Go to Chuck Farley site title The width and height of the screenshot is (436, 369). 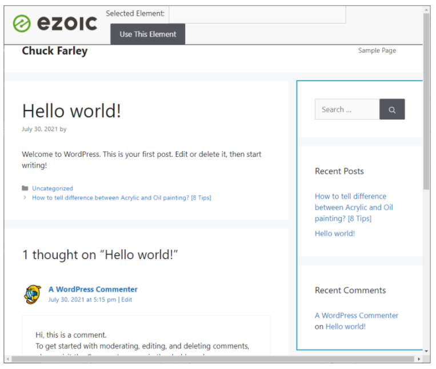tap(55, 51)
